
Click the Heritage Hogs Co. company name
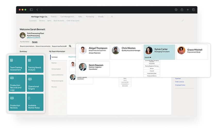[39, 17]
